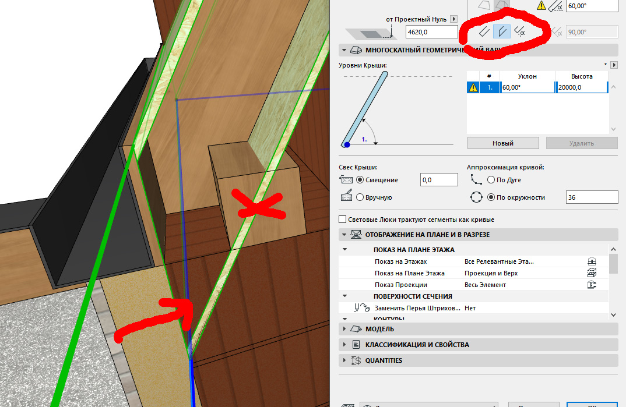Click the Показ на Этажах row icon
626x407 pixels.
click(592, 261)
